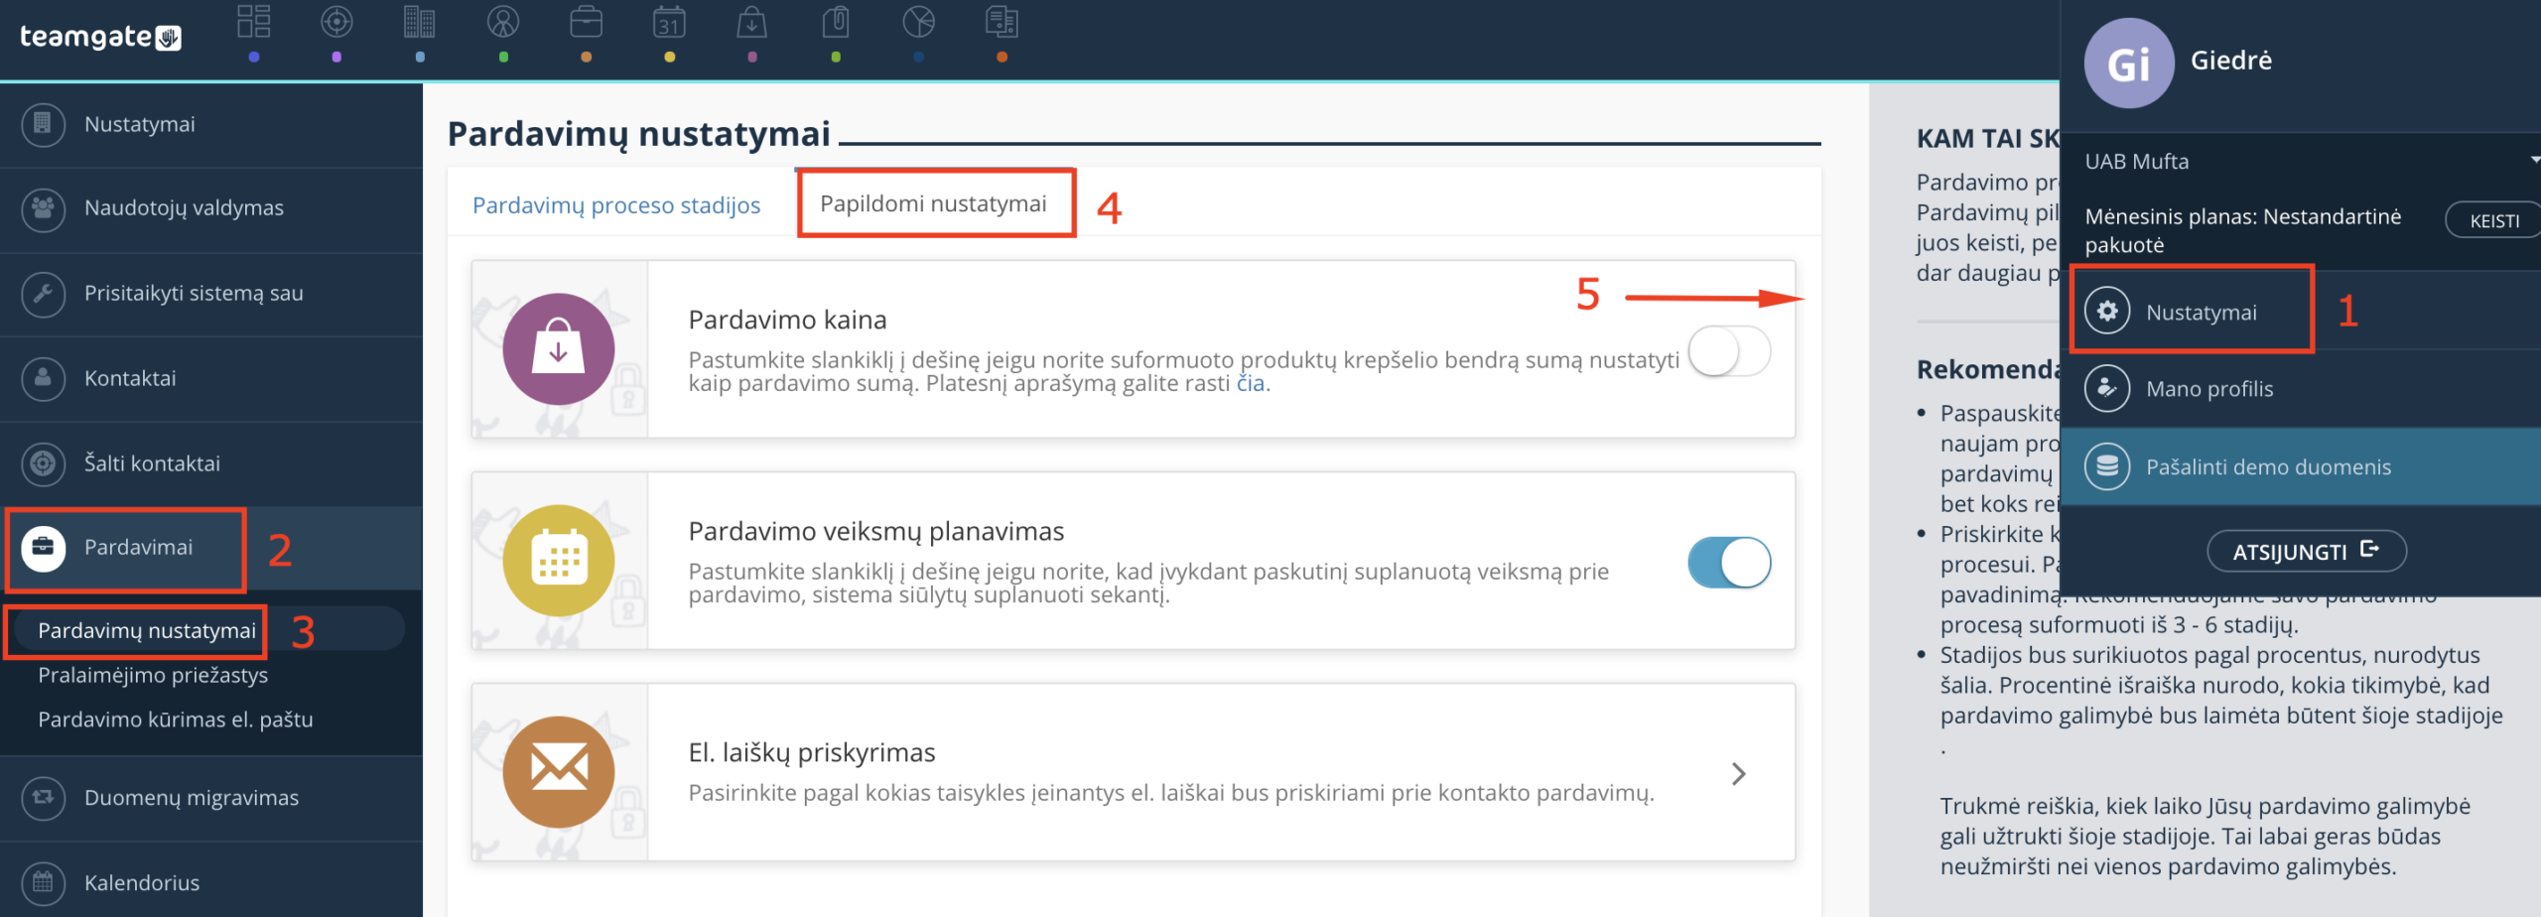Viewport: 2541px width, 917px height.
Task: Open Prisitaikyti sistemą sau wrench item
Action: tap(211, 295)
